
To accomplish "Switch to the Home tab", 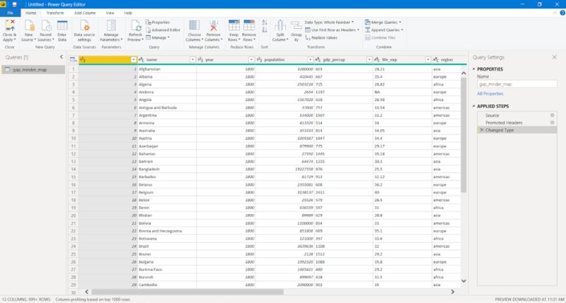I will tap(30, 13).
